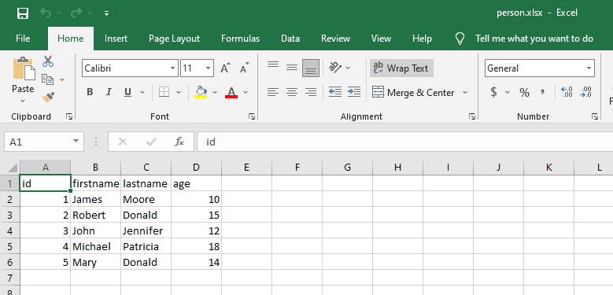This screenshot has height=295, width=613.
Task: Click the Borders icon
Action: [164, 92]
